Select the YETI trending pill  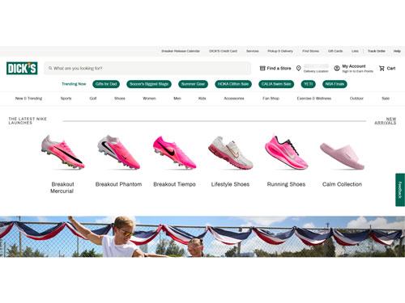click(x=308, y=84)
